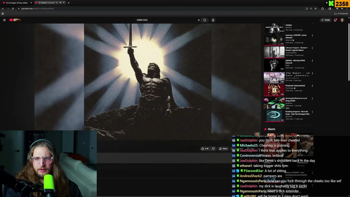Run the search with the magnifier button
Image resolution: width=350 pixels, height=197 pixels.
205,20
